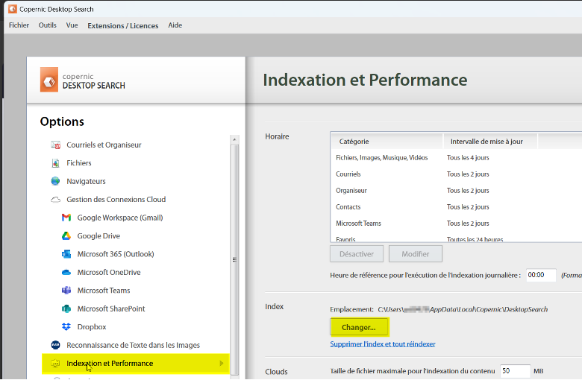Select the Fichiers icon in Options

55,163
